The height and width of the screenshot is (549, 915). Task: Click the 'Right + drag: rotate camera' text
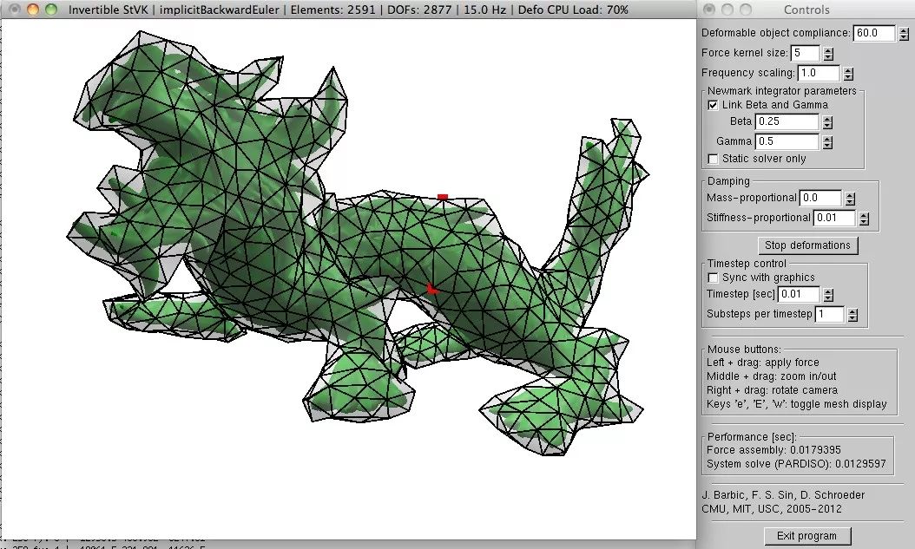(772, 390)
